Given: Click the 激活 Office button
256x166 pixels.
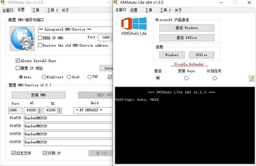Looking at the screenshot, I should [x=186, y=37].
